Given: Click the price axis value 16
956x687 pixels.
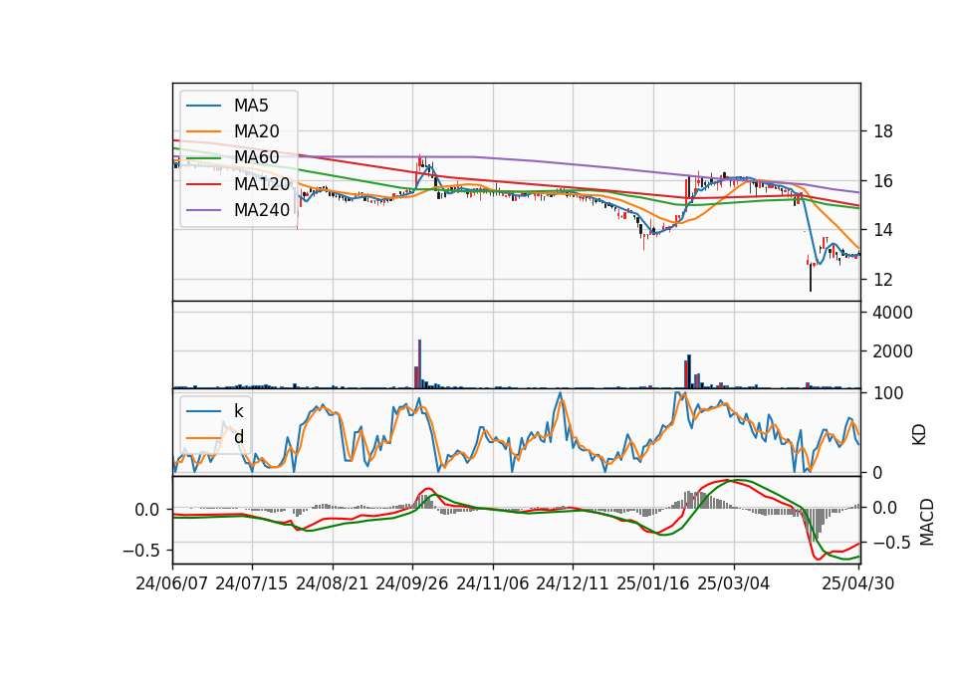Looking at the screenshot, I should coord(883,181).
